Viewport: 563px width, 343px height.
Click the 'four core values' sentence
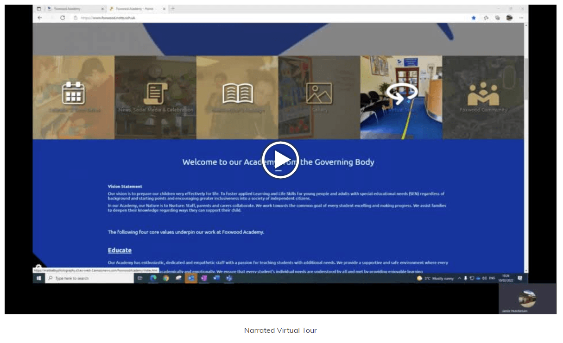click(186, 232)
